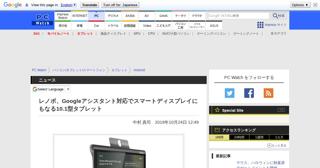
Task: Click the Special Site star icon
Action: 217,110
